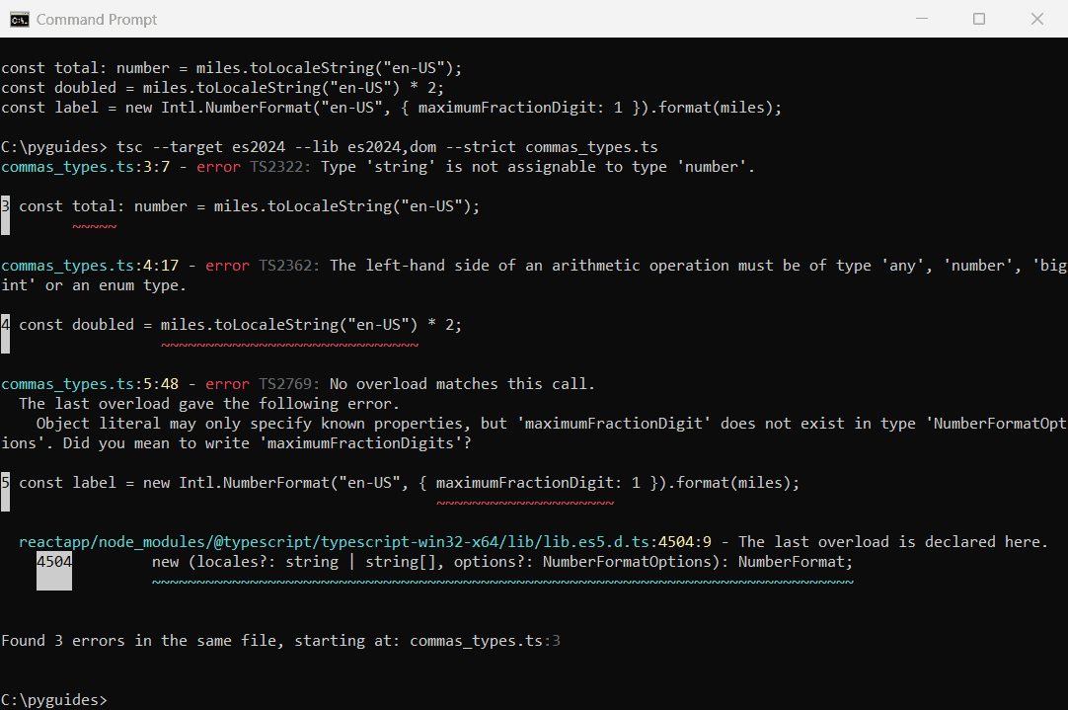Click 'The last overload gave the following error.'
Viewport: 1068px width, 710px height.
[x=210, y=404]
